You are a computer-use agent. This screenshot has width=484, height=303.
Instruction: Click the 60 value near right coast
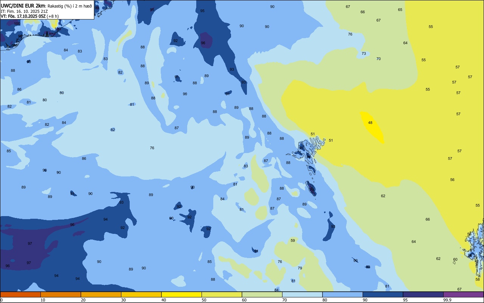coord(455,260)
